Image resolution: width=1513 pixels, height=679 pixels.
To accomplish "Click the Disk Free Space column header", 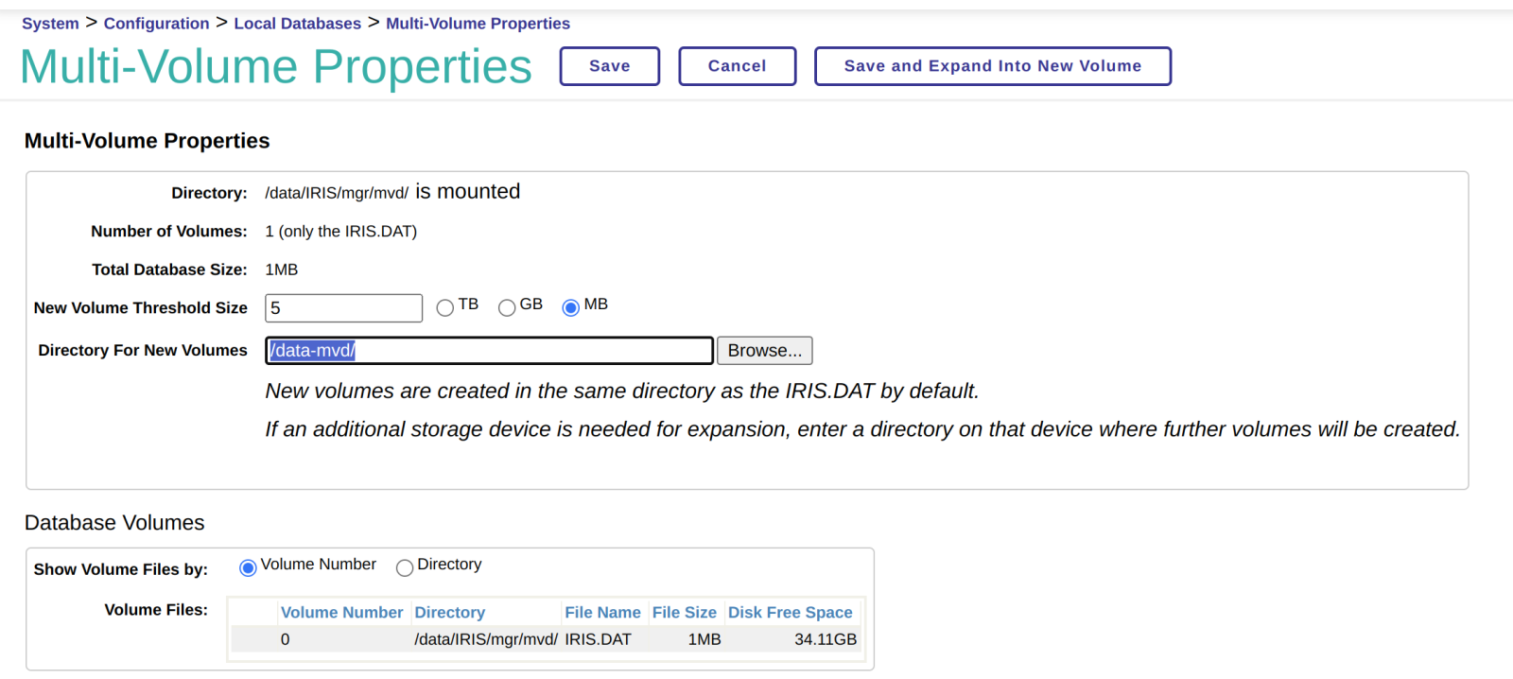I will [790, 613].
